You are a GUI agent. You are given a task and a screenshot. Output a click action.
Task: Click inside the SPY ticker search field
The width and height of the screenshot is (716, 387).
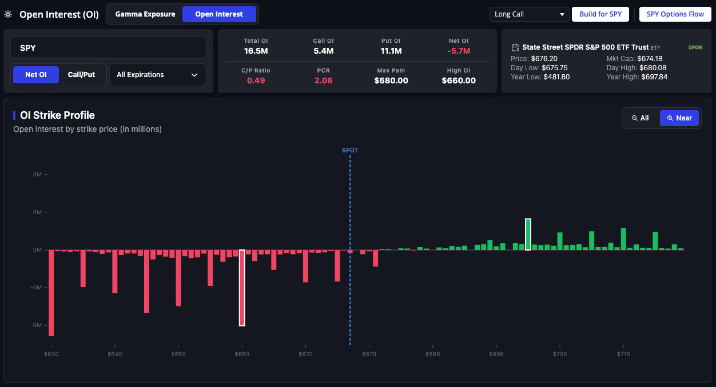[108, 47]
